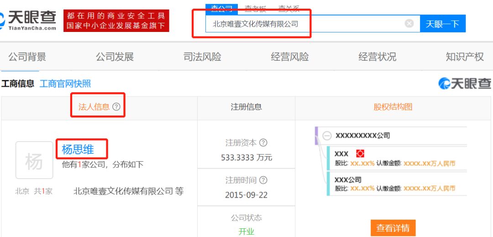493x237 pixels.
Task: Open the 经营状况 section tab
Action: click(x=378, y=57)
